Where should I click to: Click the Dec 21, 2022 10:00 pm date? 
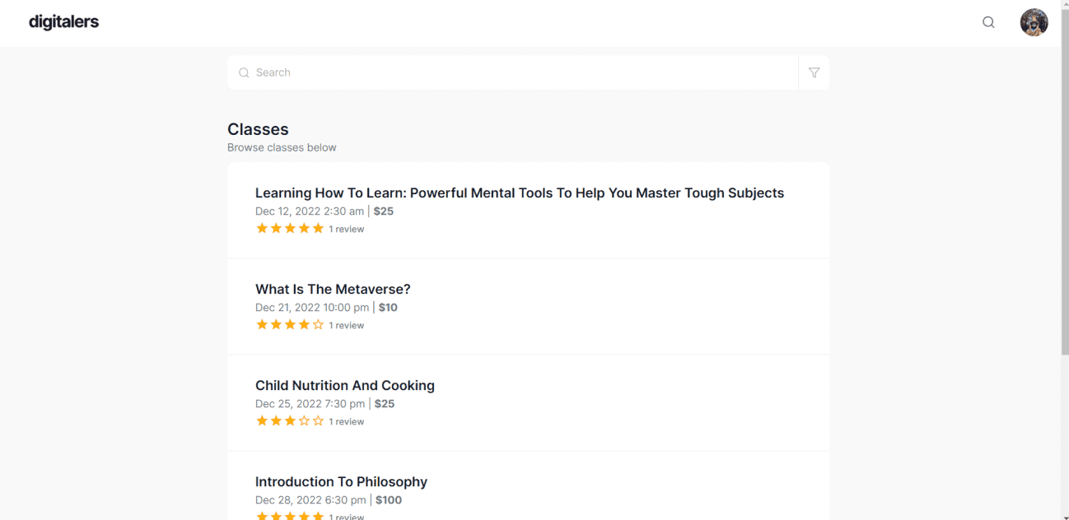tap(312, 308)
